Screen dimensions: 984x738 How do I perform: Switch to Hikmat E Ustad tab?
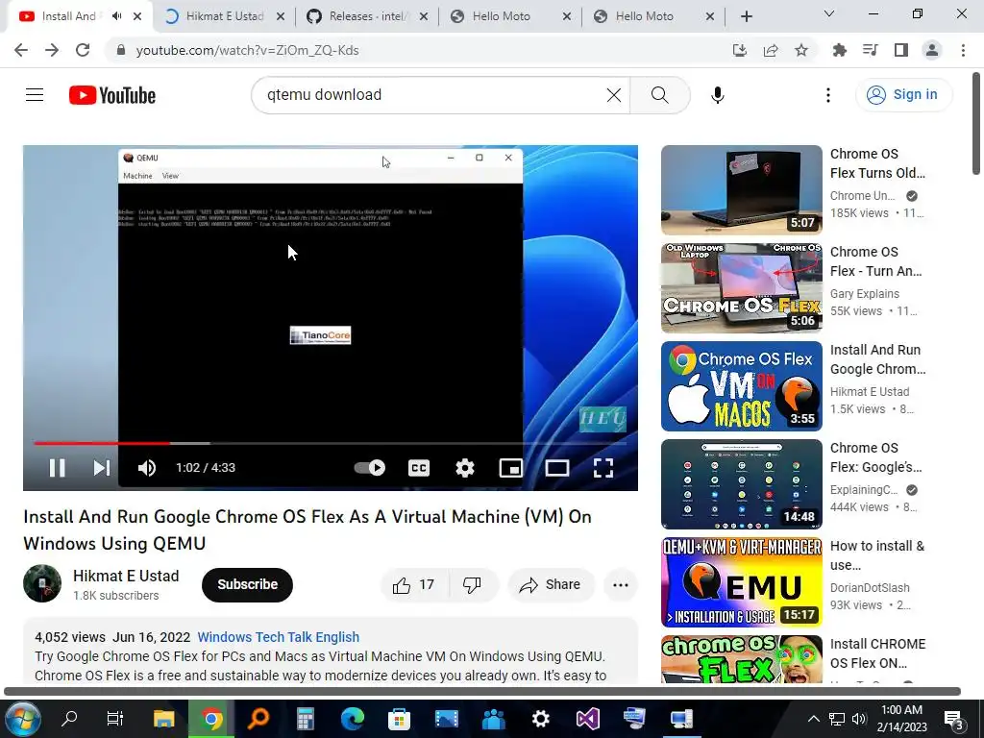pos(224,16)
